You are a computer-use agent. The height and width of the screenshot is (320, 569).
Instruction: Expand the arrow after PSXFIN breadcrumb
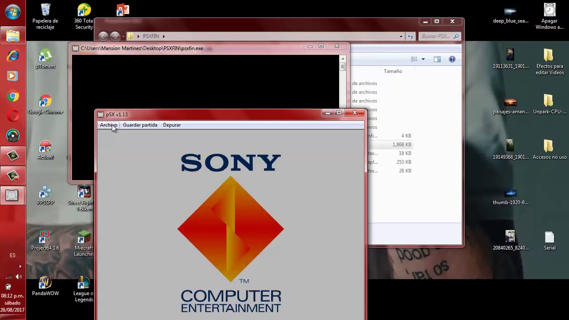pyautogui.click(x=164, y=36)
